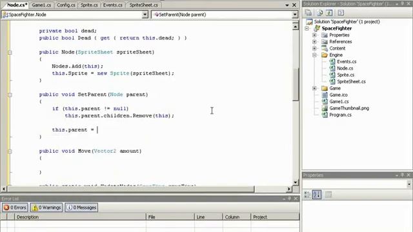The width and height of the screenshot is (413, 232).
Task: Open the SpaceFighter.Node class dropdown
Action: pos(145,15)
